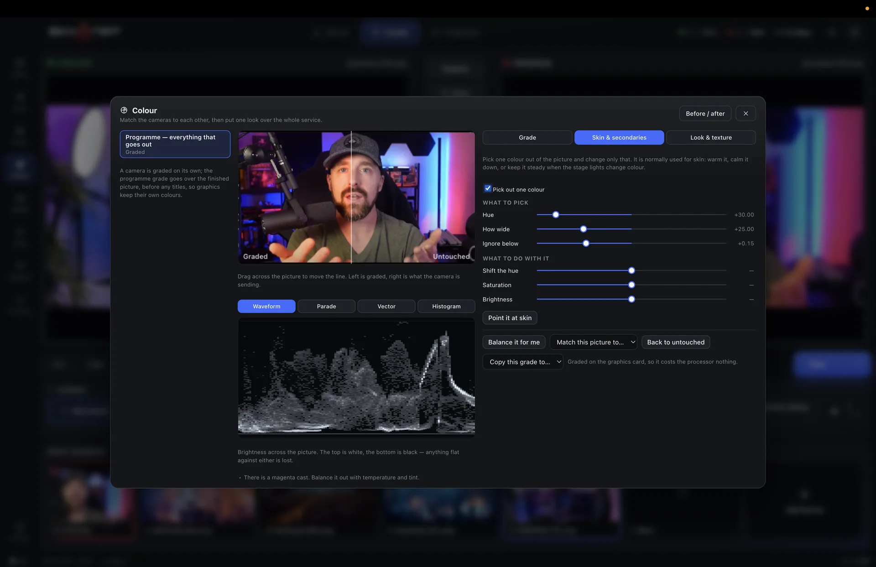This screenshot has width=876, height=567.
Task: Click the Point it at skin button
Action: [x=510, y=318]
